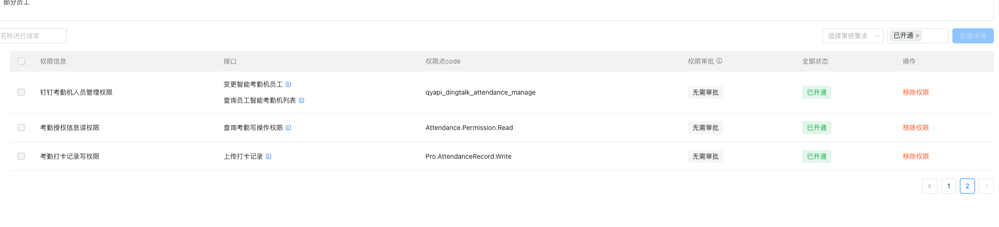Switch to page 1
This screenshot has width=999, height=227.
tap(949, 186)
